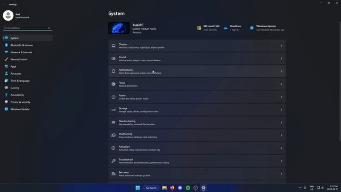This screenshot has height=192, width=341.
Task: Click the Multitasking icon
Action: (113, 135)
